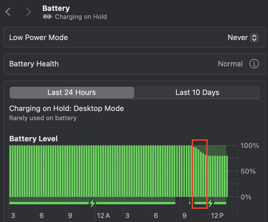Viewport: 268px width, 222px height.
Task: Click the Low Power Mode stepper arrows
Action: coord(254,38)
